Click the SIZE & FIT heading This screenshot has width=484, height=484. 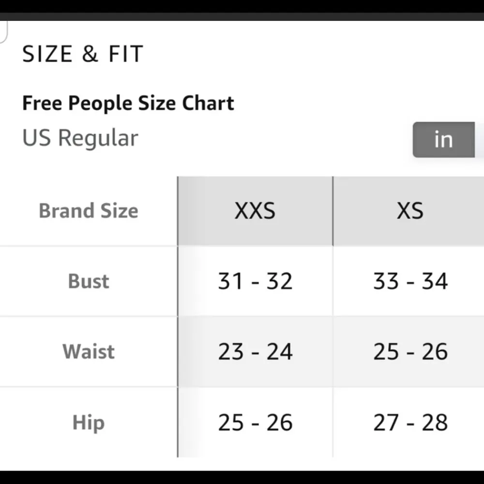(83, 54)
